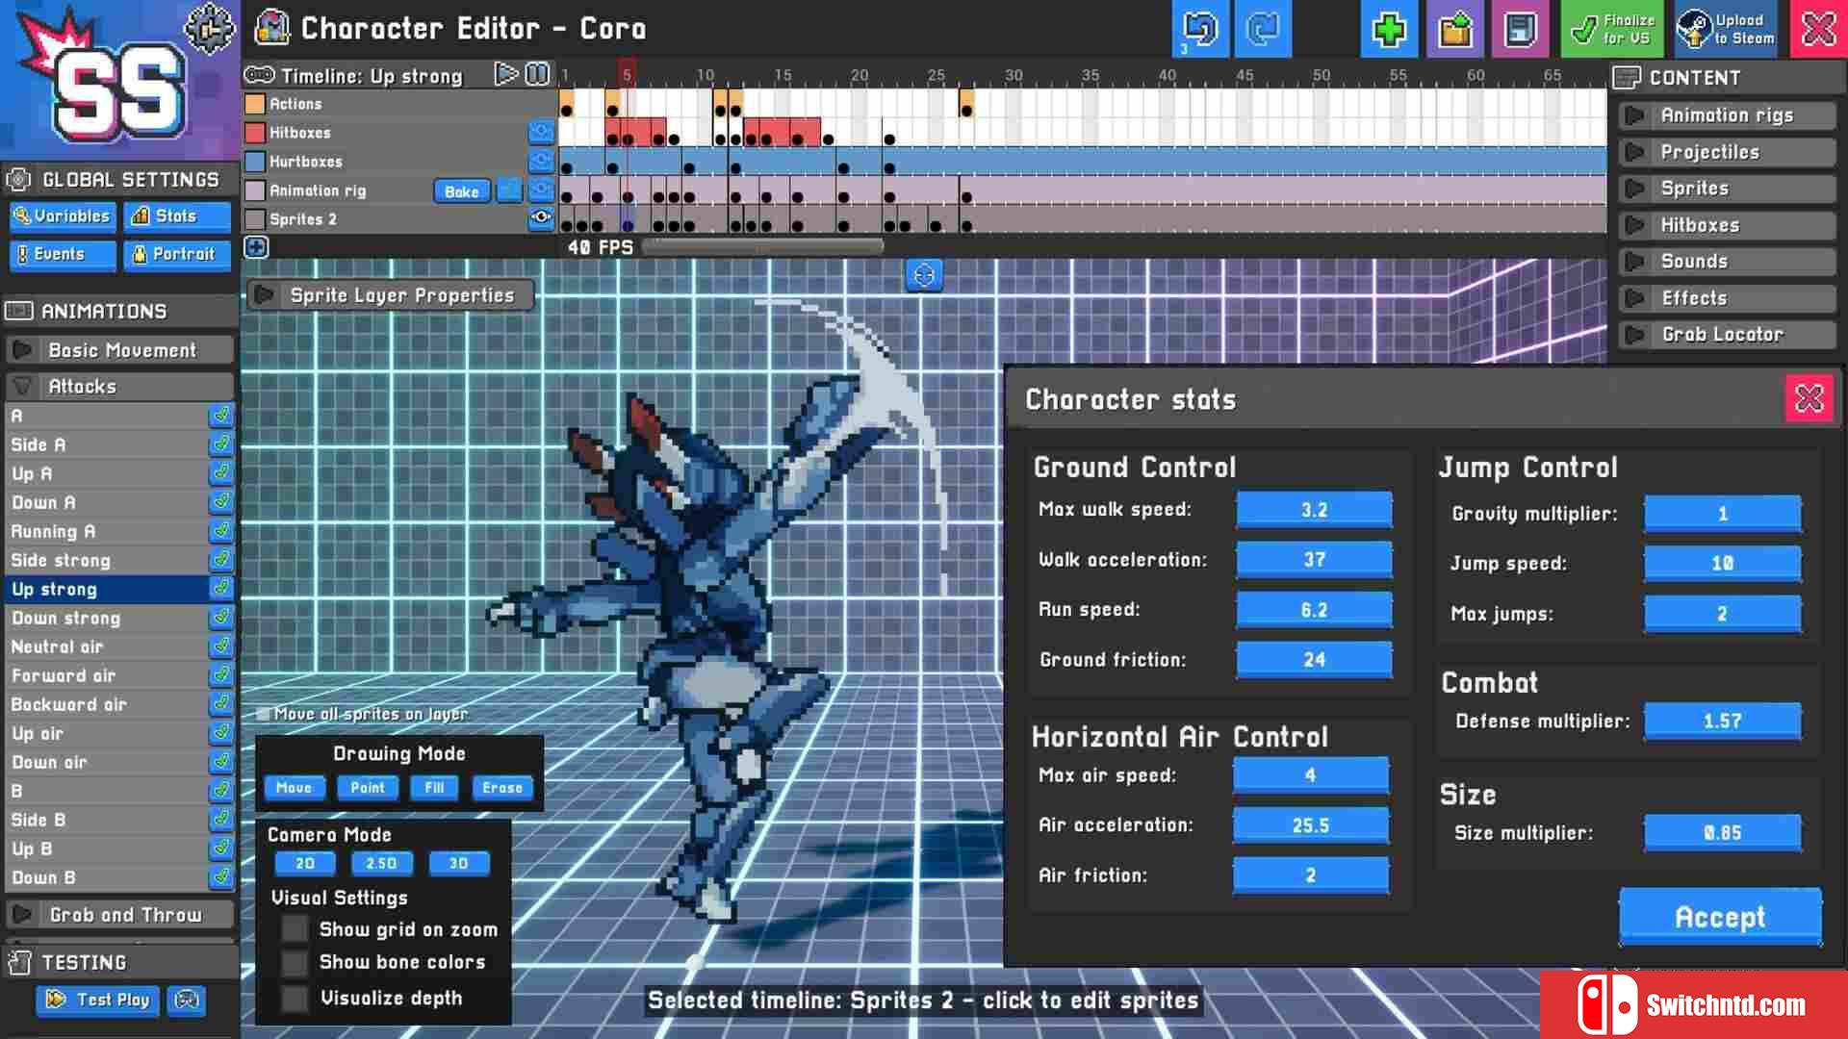Toggle visibility of Animation rig layer
1848x1039 pixels.
click(x=541, y=190)
